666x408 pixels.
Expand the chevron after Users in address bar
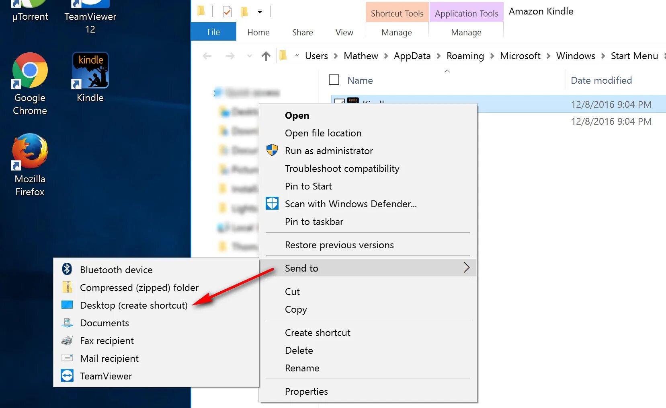pyautogui.click(x=336, y=56)
